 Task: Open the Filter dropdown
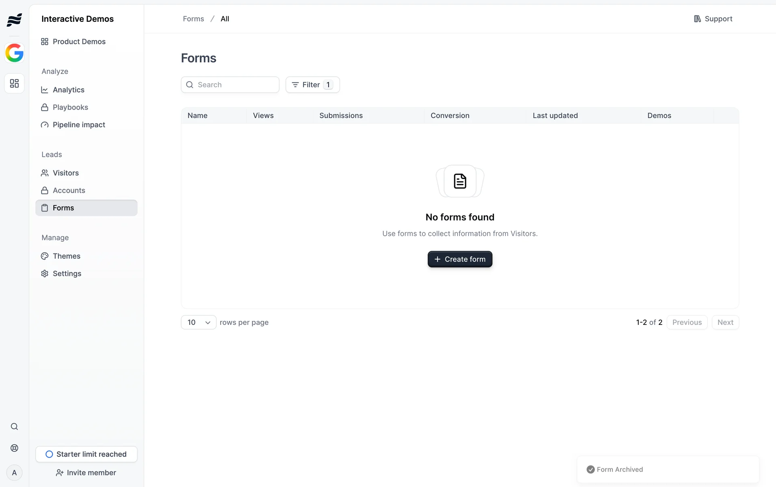coord(312,84)
